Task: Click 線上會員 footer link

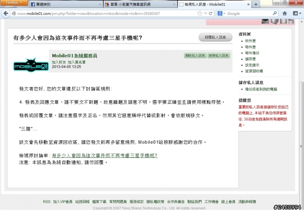Action: (228, 202)
